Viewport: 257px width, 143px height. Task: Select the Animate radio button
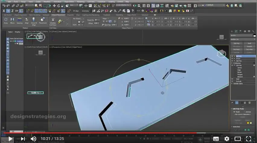[x=244, y=112]
